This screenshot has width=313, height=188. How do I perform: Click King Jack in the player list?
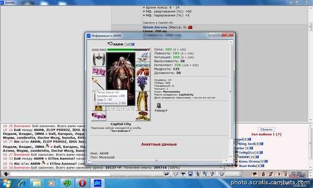pos(247,144)
